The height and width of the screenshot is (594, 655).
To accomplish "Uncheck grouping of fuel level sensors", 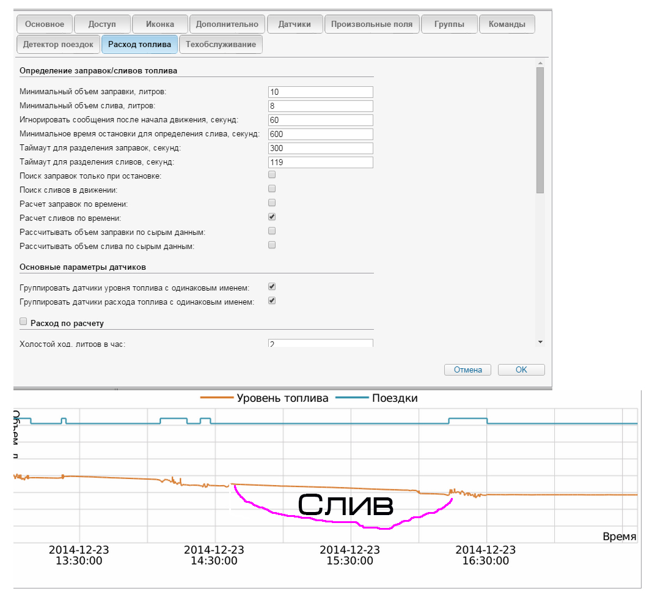I will coord(272,286).
